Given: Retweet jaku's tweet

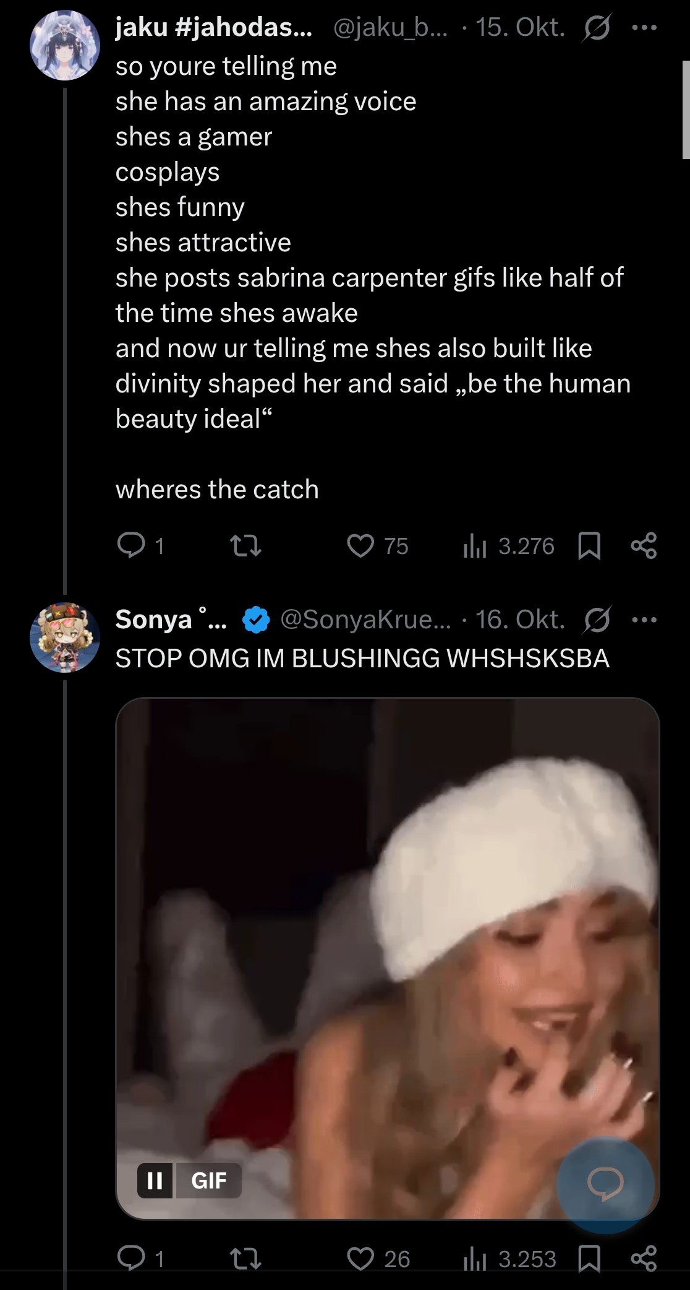Looking at the screenshot, I should [245, 546].
